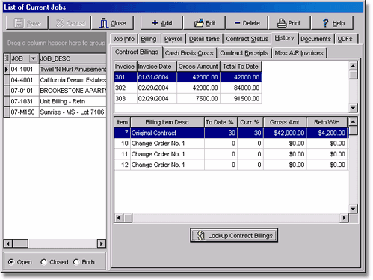This screenshot has height=280, width=373.
Task: Click the Delete button label
Action: pos(251,23)
